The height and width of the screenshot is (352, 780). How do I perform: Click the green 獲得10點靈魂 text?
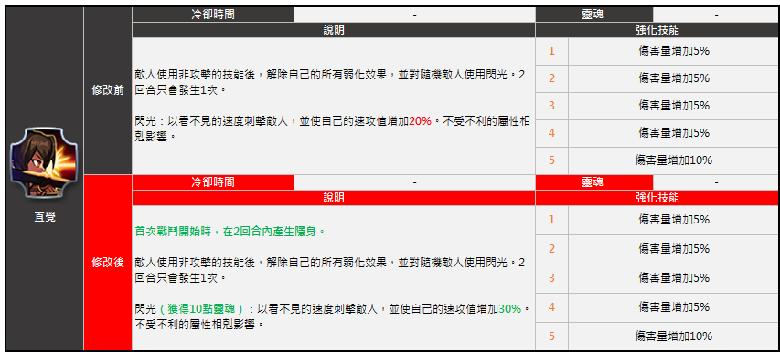pos(201,309)
